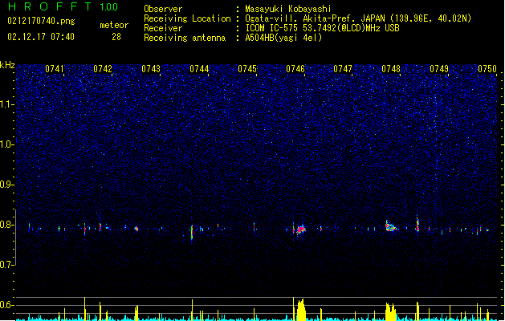
Task: Click the HROFFT 1.00 title text
Action: click(x=63, y=6)
